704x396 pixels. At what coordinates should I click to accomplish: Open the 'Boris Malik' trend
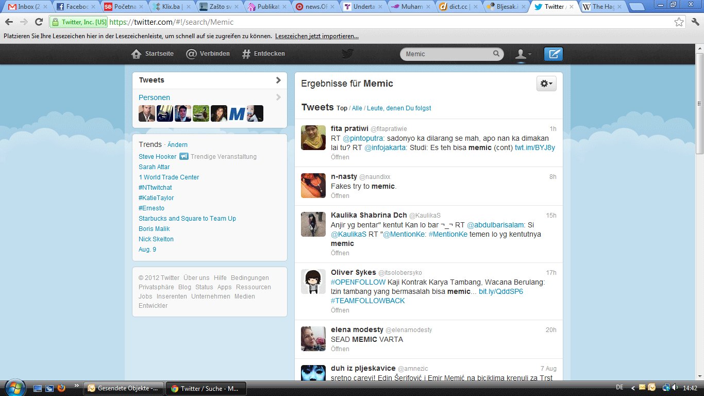(154, 229)
